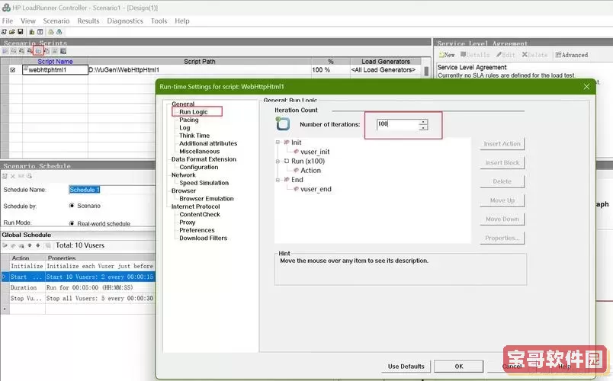This screenshot has height=381, width=613.
Task: Click the Number of Iterations input field
Action: tap(397, 124)
